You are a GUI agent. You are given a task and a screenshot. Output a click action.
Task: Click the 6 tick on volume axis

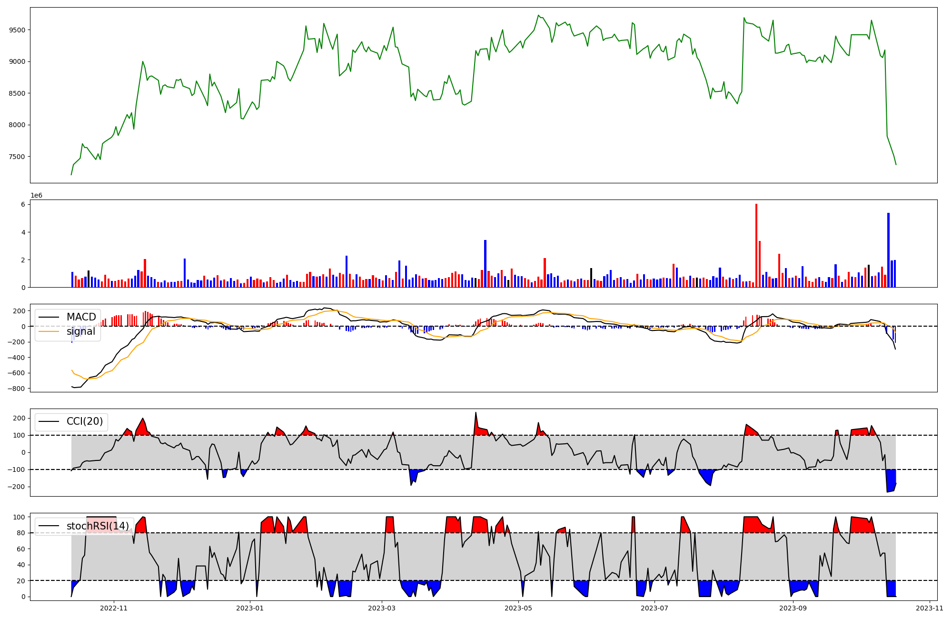point(23,204)
